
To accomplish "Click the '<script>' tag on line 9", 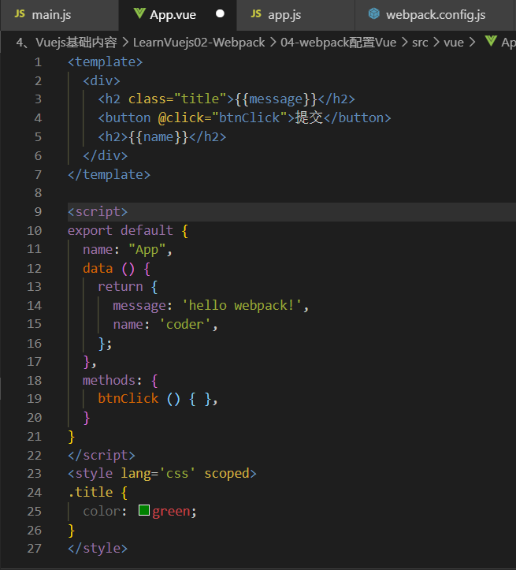I will click(98, 212).
